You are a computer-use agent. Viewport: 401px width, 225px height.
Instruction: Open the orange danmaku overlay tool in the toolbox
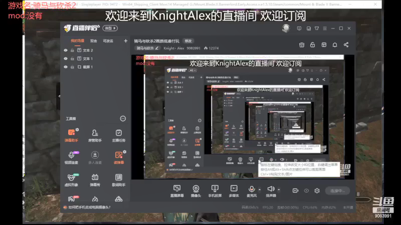[119, 157]
